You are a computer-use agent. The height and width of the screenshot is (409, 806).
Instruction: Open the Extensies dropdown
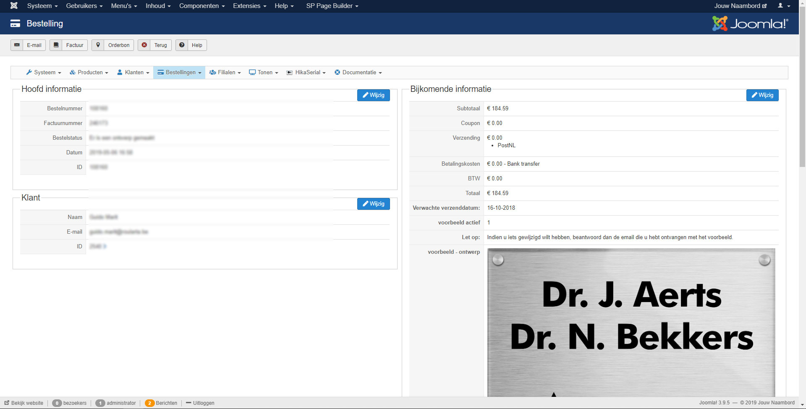[x=250, y=6]
